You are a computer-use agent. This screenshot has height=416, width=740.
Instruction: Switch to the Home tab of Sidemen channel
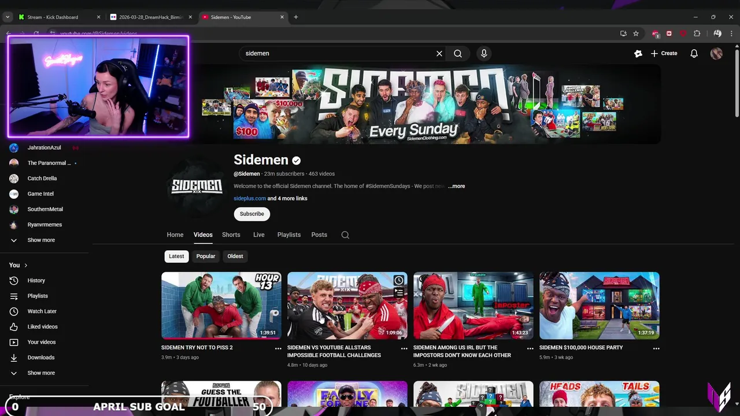(175, 235)
